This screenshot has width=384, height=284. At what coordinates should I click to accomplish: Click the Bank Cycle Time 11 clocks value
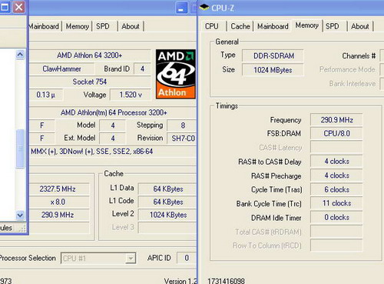click(x=336, y=203)
